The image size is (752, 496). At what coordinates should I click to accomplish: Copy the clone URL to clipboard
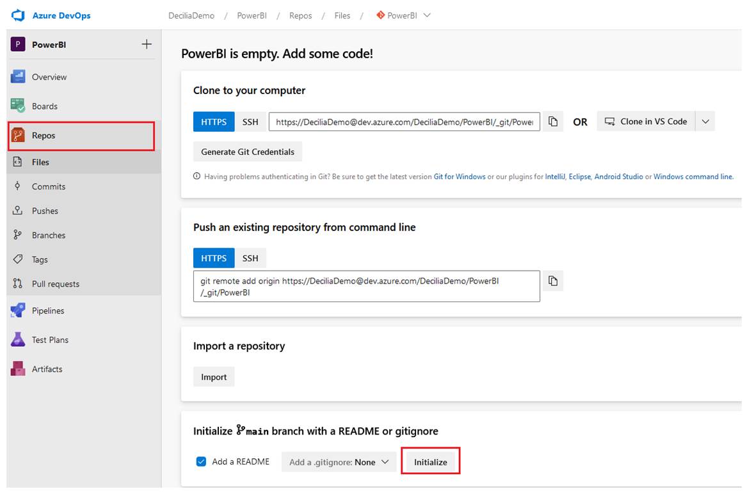[x=553, y=122]
